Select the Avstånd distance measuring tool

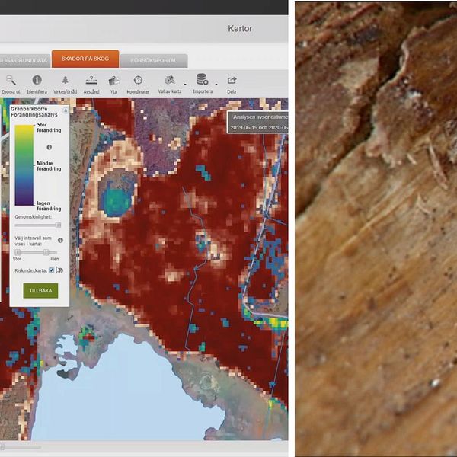tap(91, 85)
